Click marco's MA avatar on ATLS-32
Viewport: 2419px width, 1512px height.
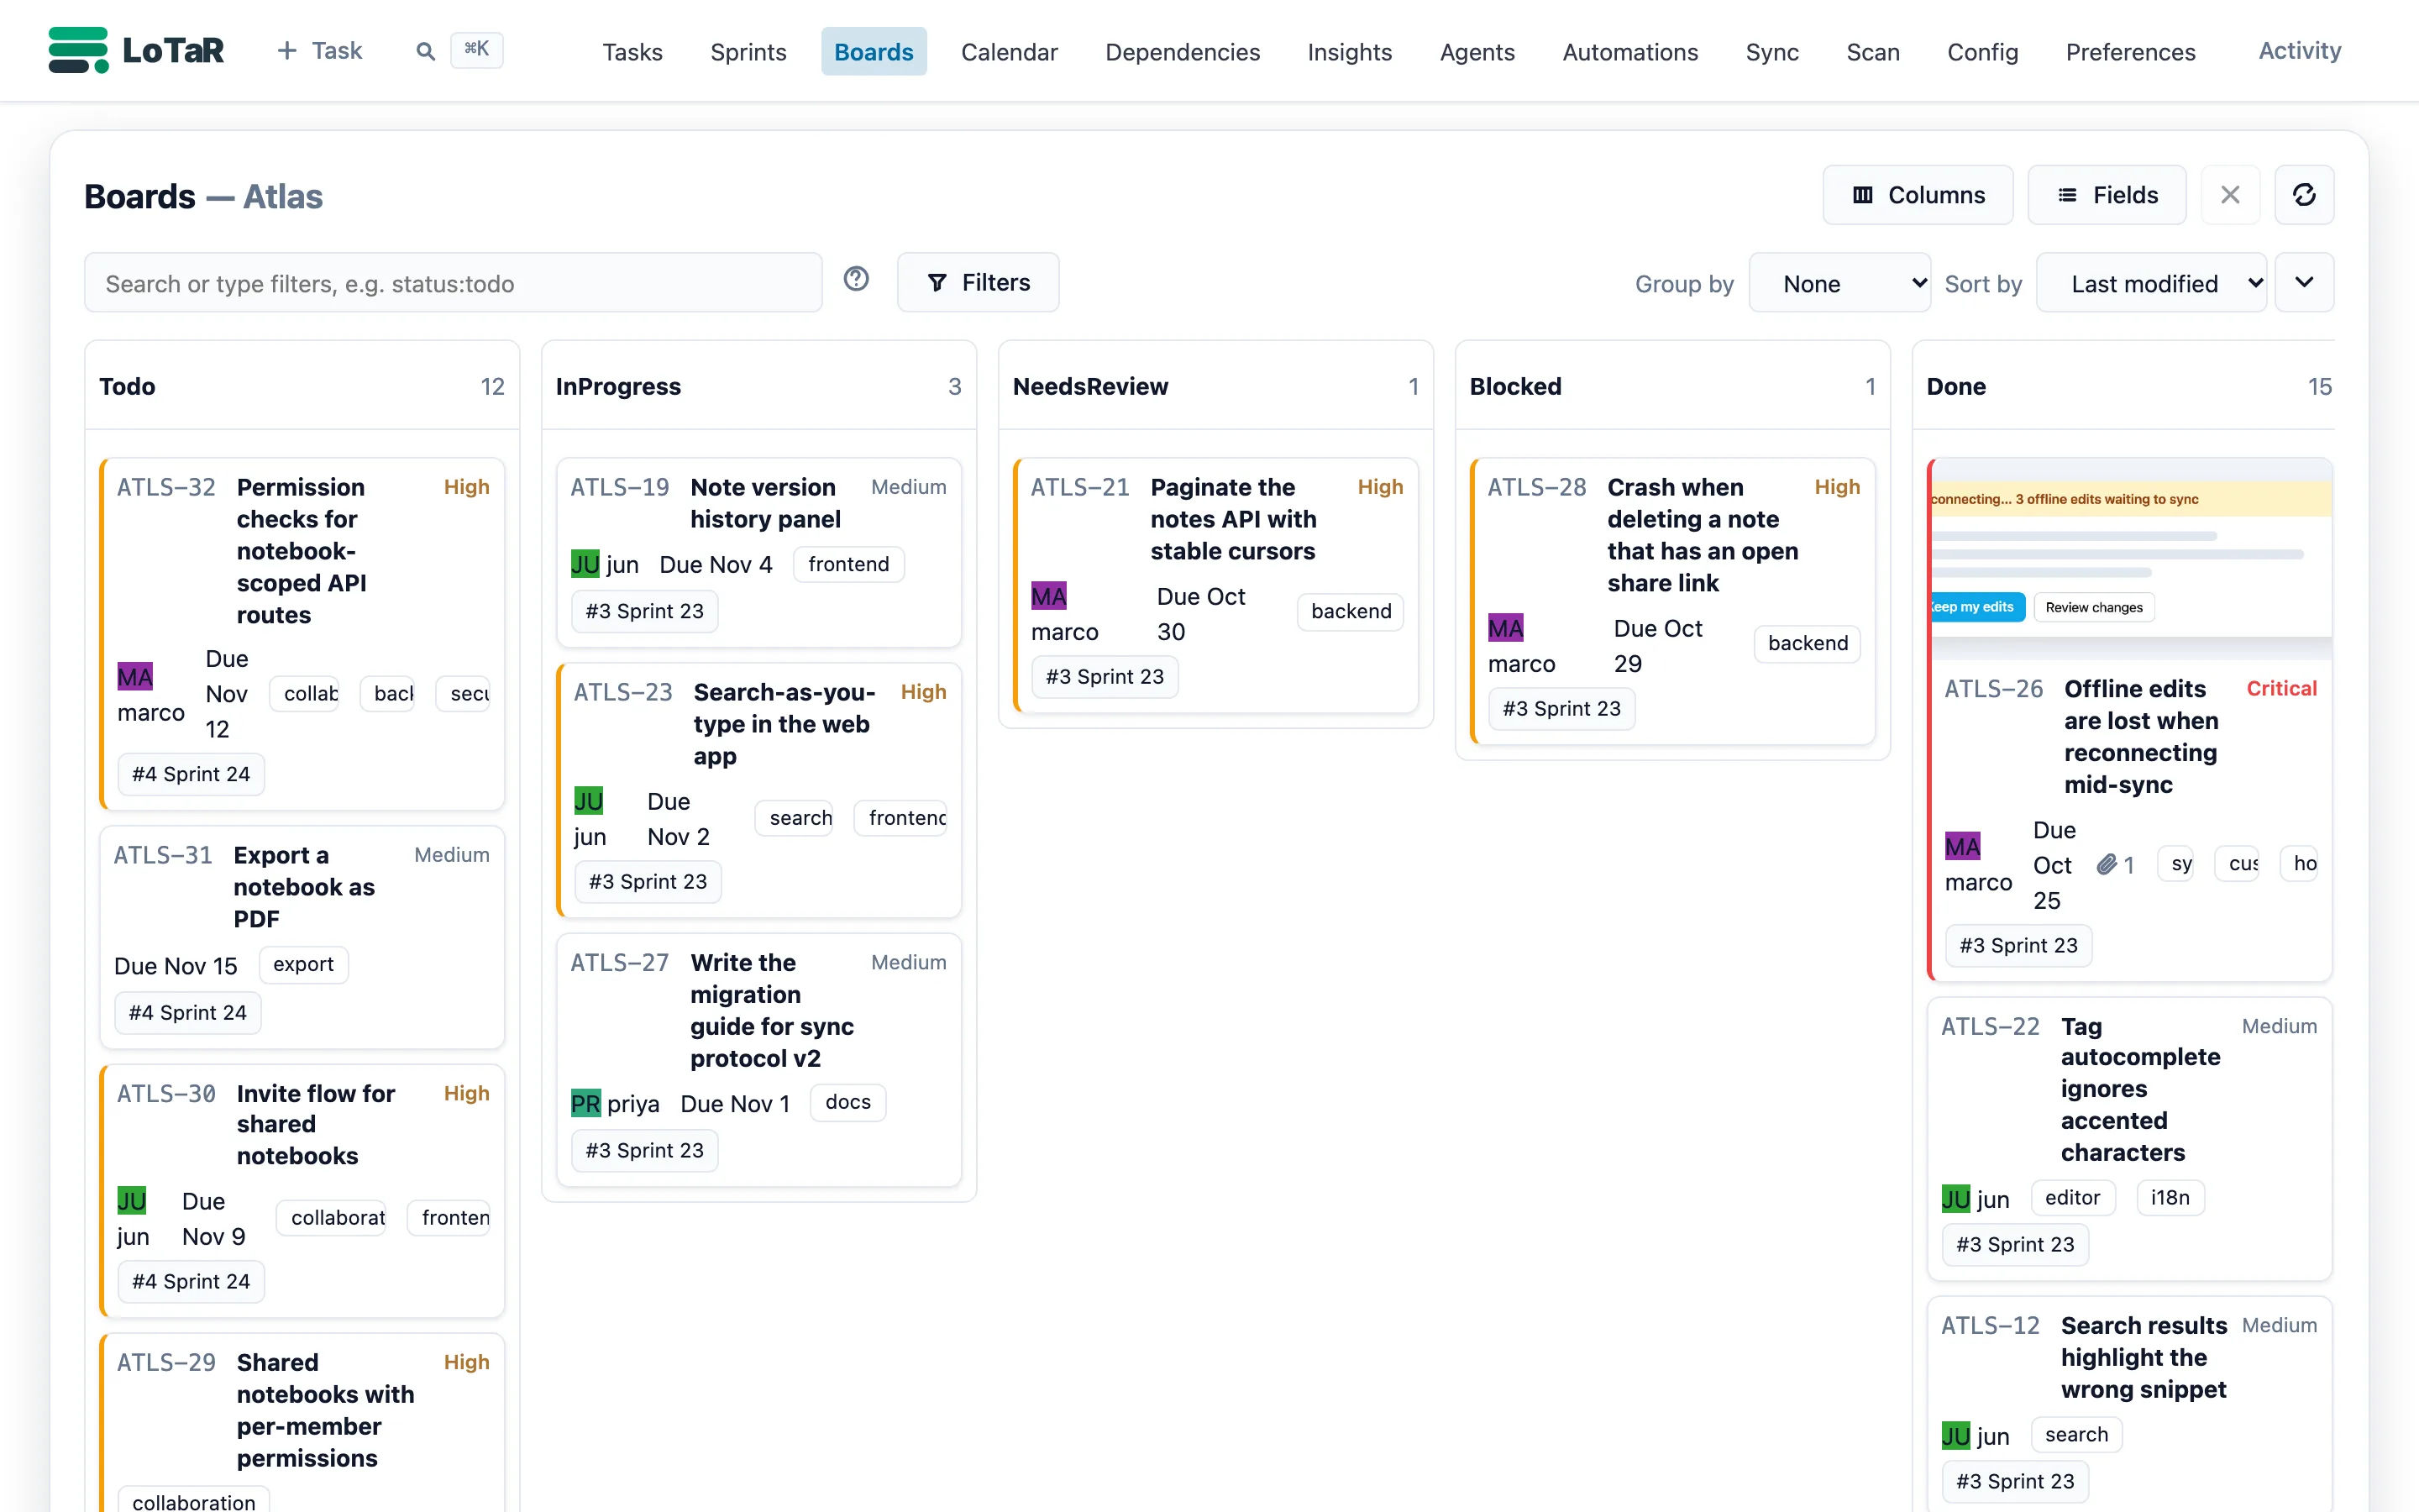point(135,677)
